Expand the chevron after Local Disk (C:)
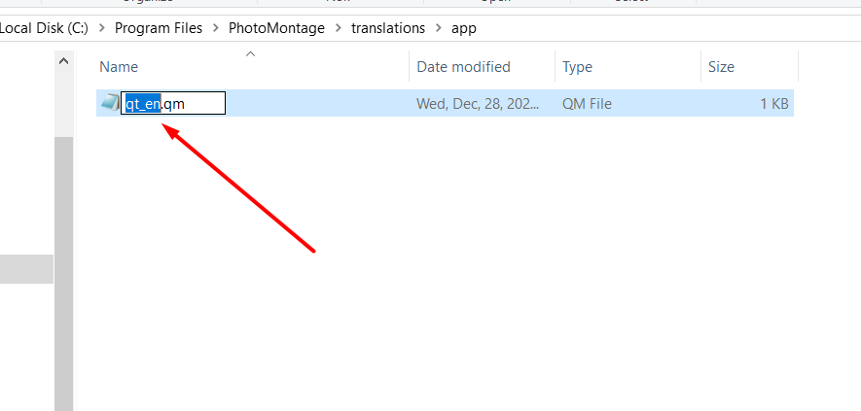The width and height of the screenshot is (861, 411). click(x=101, y=28)
